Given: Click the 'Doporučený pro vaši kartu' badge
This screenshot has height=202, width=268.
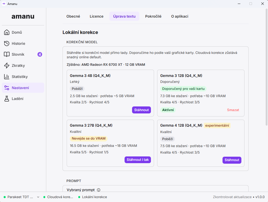Looking at the screenshot, I should tap(183, 89).
